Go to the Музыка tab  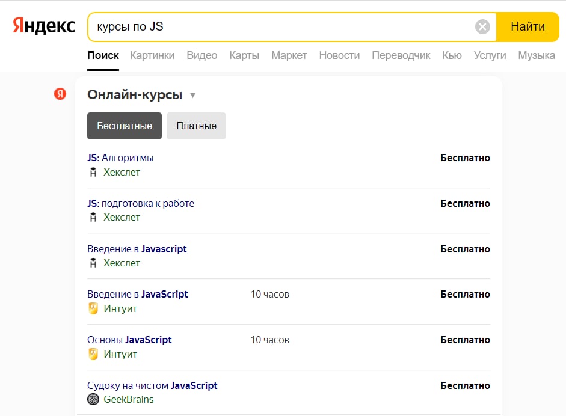tap(537, 55)
